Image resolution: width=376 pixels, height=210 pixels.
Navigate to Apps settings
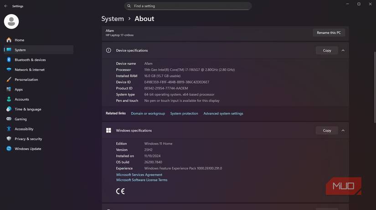click(x=39, y=90)
